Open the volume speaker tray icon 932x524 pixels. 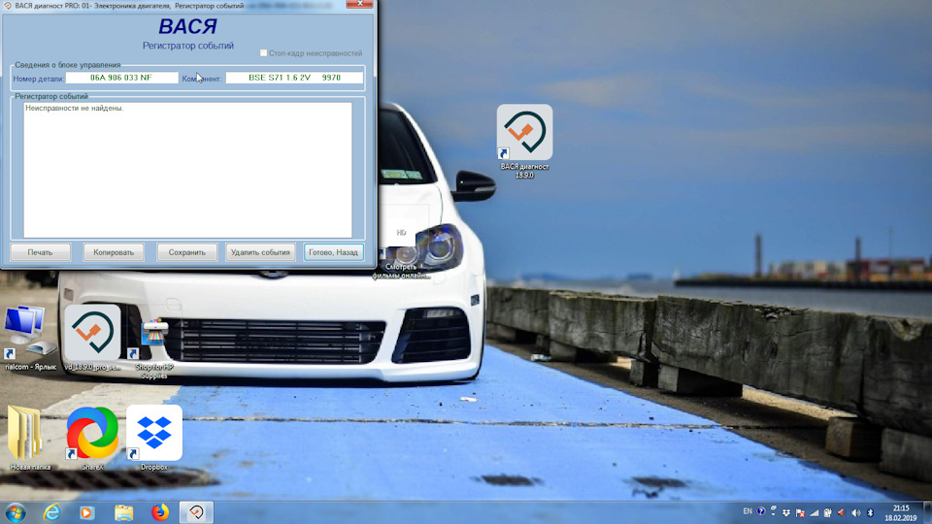click(856, 512)
